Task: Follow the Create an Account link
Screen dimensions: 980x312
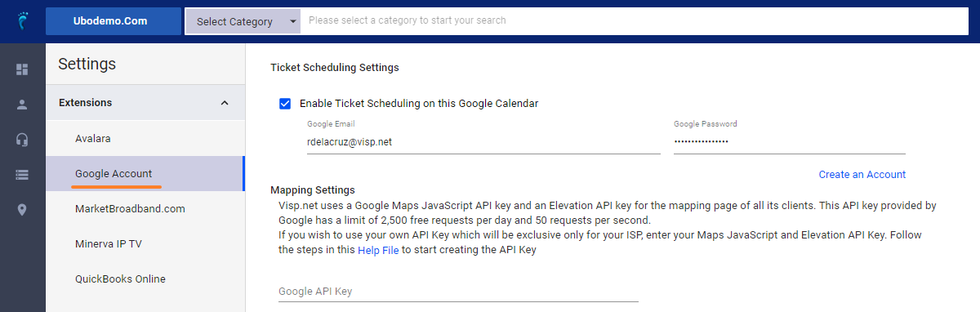Action: [862, 174]
